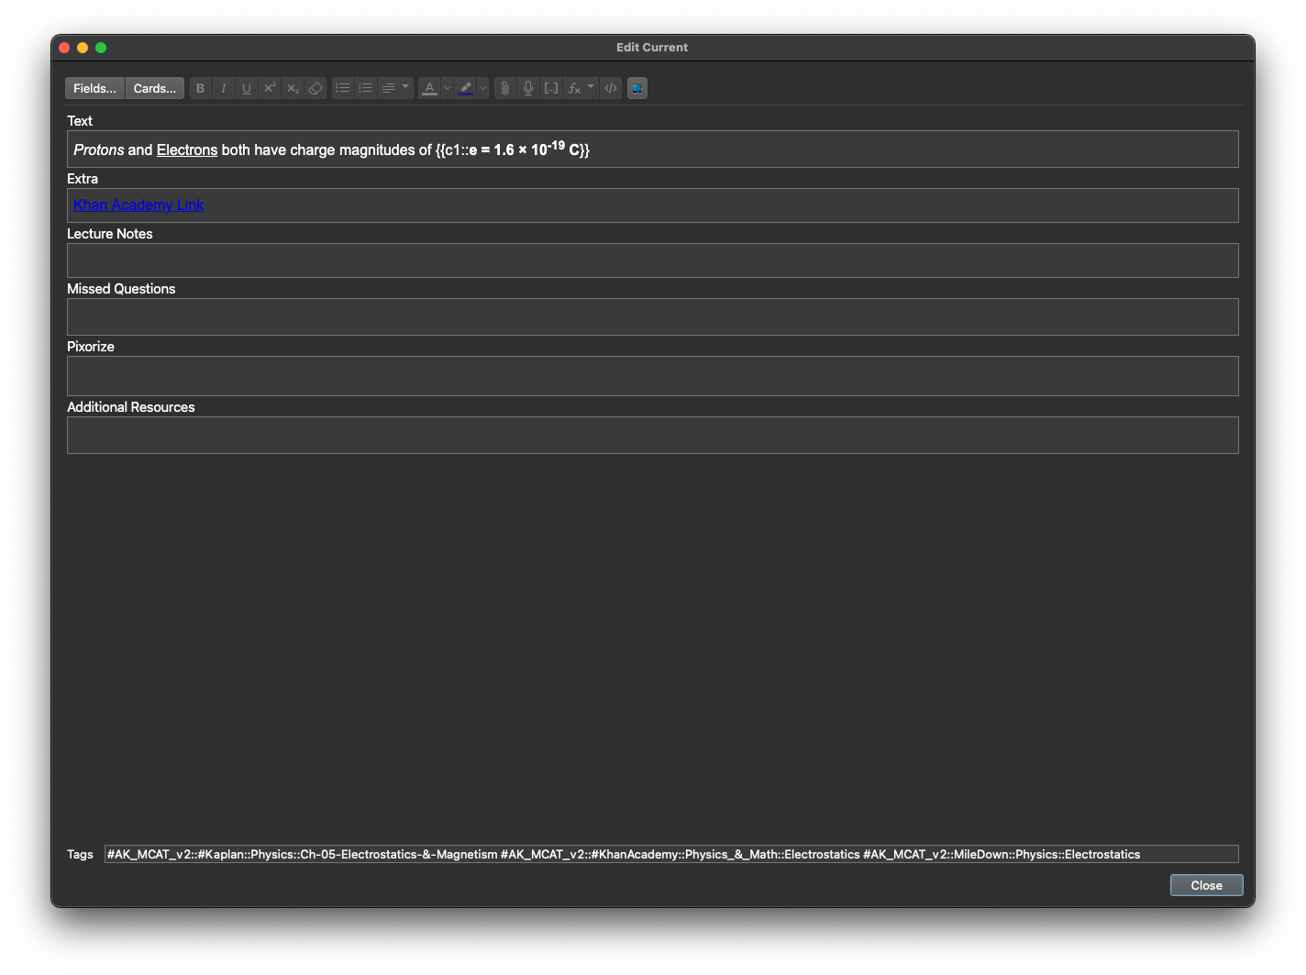Toggle italic text formatting
1306x975 pixels.
223,88
